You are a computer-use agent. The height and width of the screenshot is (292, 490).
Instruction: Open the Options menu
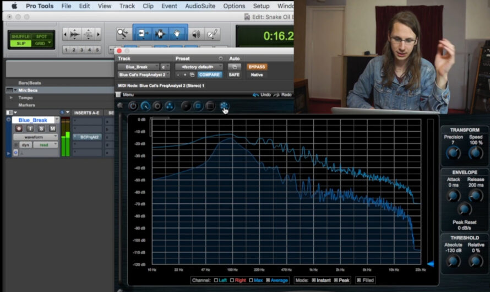(234, 6)
